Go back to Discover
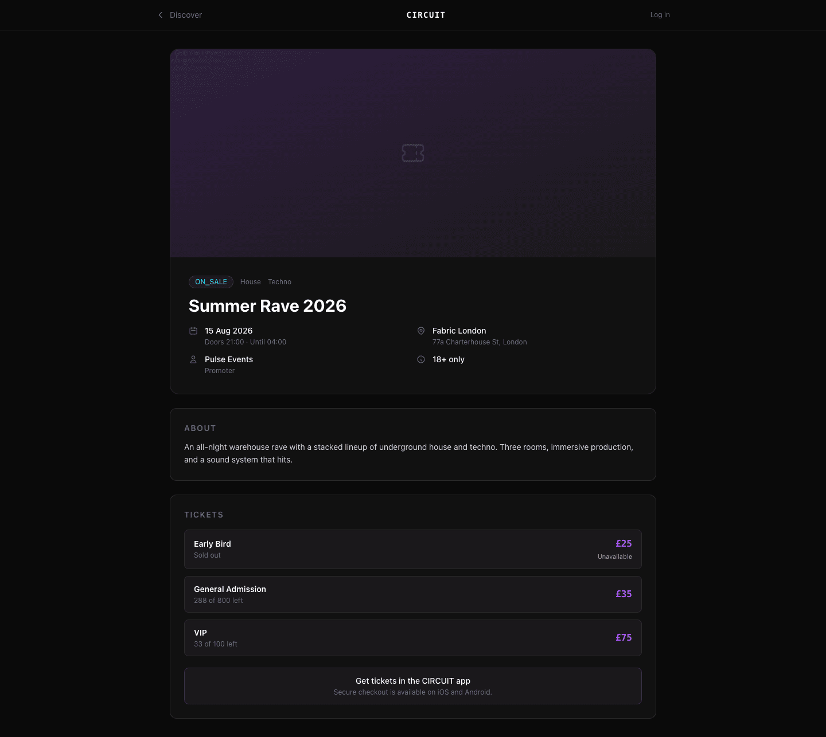826x737 pixels. (185, 15)
